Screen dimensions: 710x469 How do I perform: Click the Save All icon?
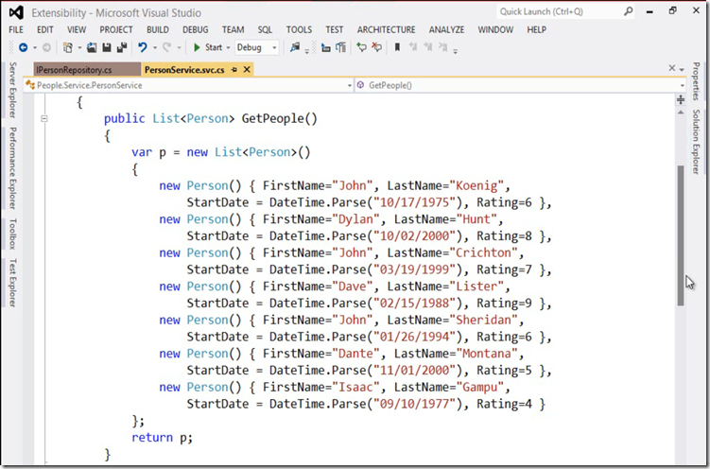click(122, 47)
